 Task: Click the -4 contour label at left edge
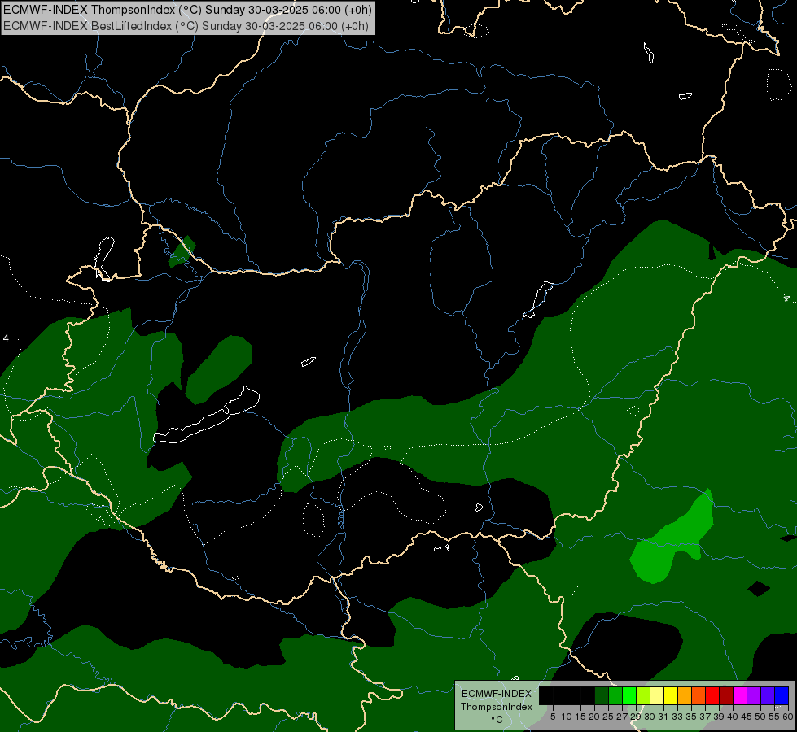click(x=5, y=338)
